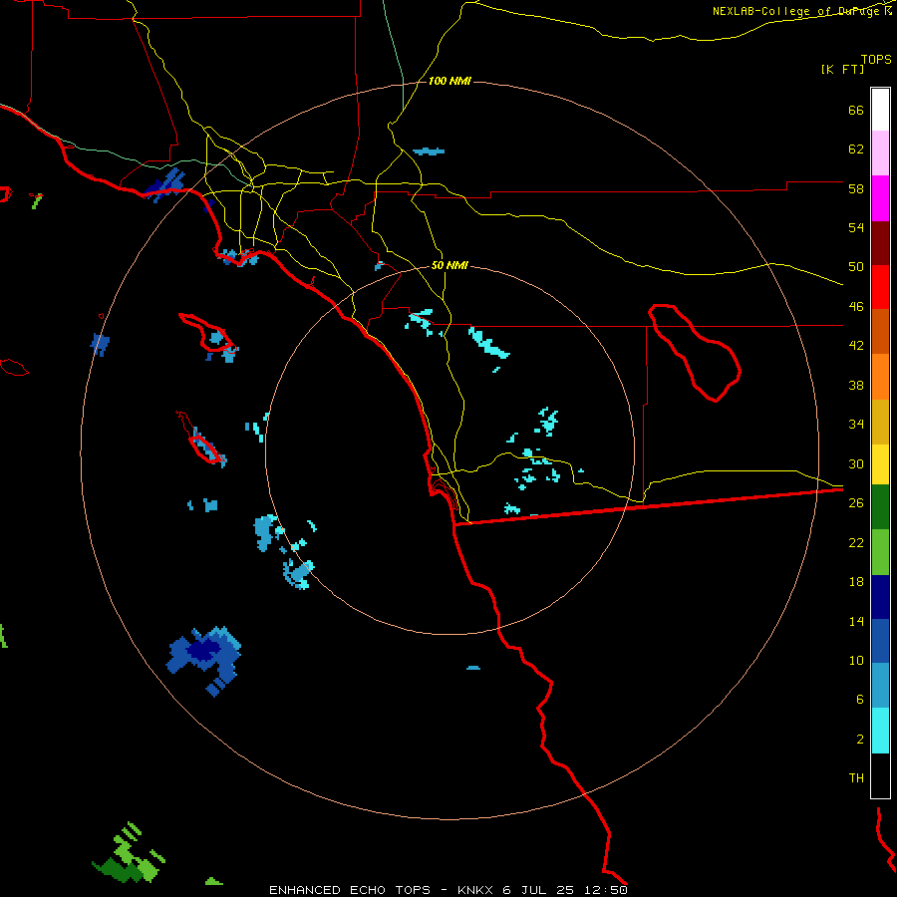Viewport: 897px width, 897px height.
Task: Click the Enhanced Echo Tops KNKX caption
Action: pyautogui.click(x=448, y=890)
